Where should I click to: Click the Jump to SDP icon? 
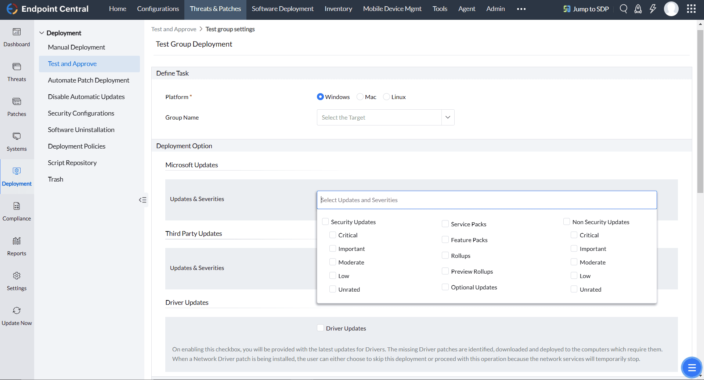[567, 9]
